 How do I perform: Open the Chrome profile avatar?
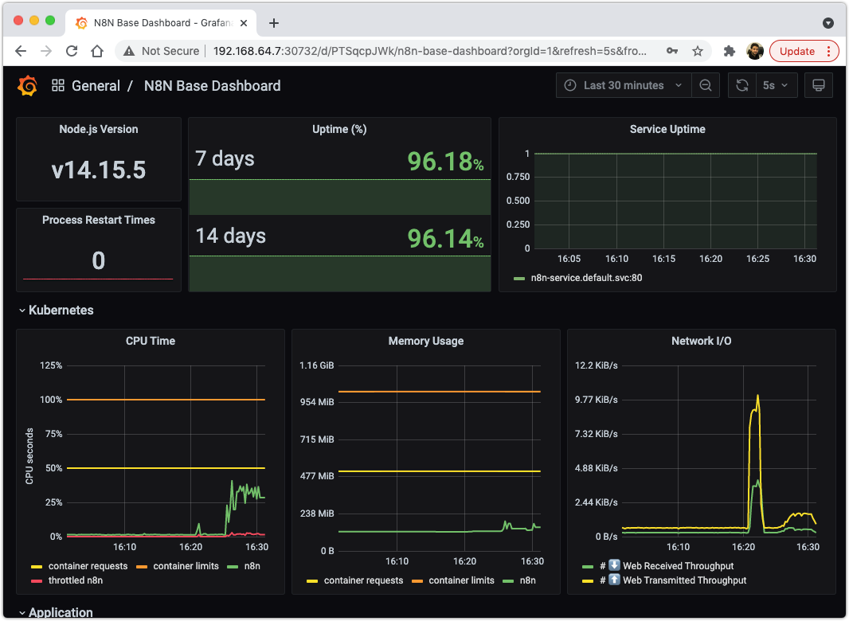click(x=754, y=51)
